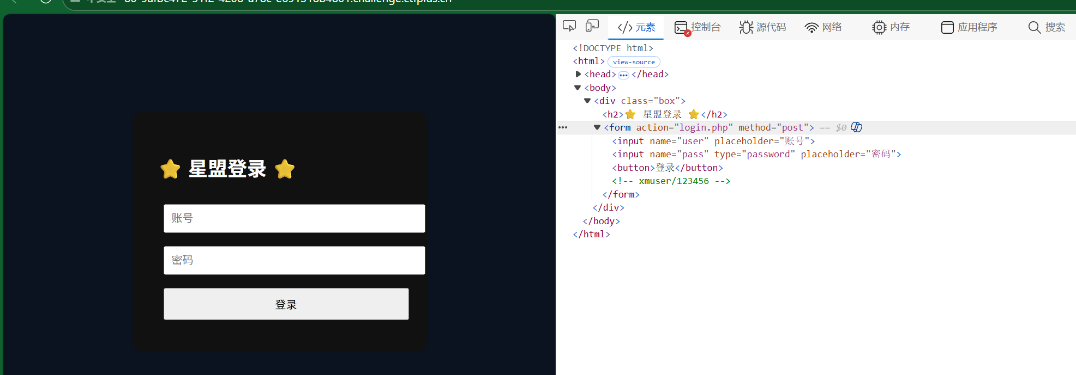Open the 网络 network panel
Screen dimensions: 1076x375
click(x=823, y=27)
